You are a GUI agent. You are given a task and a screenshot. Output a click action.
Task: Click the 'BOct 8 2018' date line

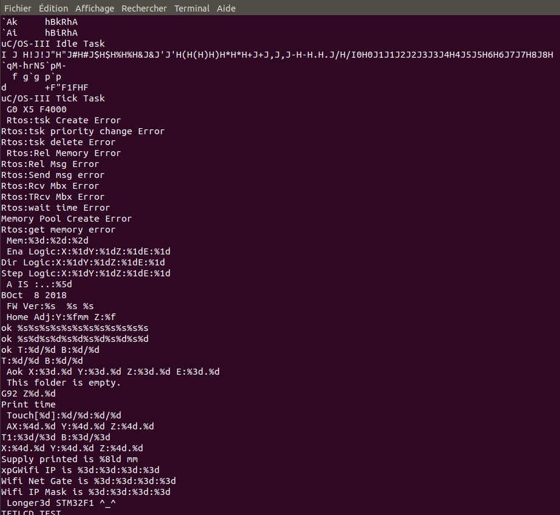34,295
